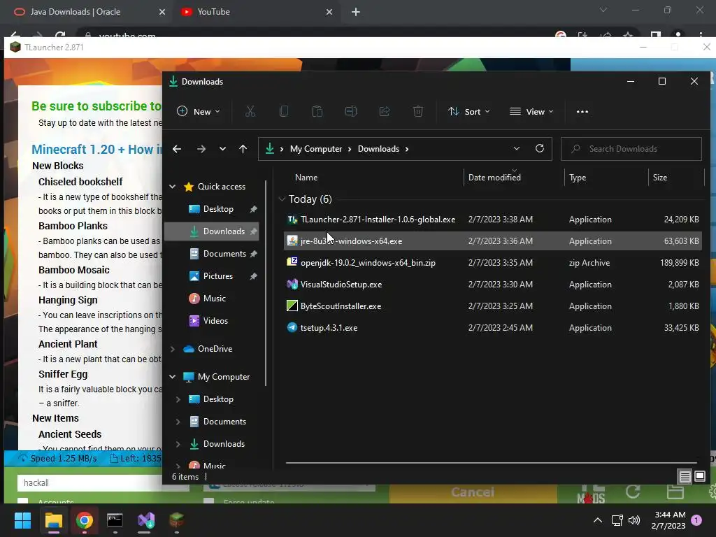Open Chrome from the taskbar

click(85, 520)
